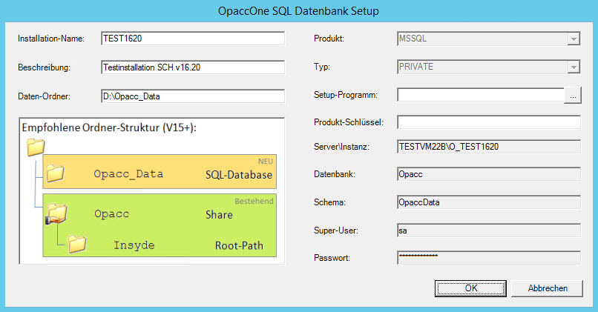Click the root folder icon in the structure diagram
Screen dimensions: 598x312
(36, 147)
